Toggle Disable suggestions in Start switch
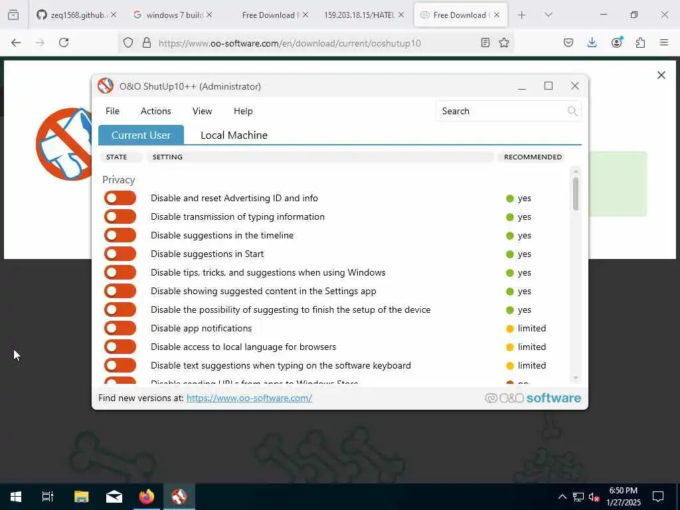Screen dimensions: 680x510 [x=120, y=254]
